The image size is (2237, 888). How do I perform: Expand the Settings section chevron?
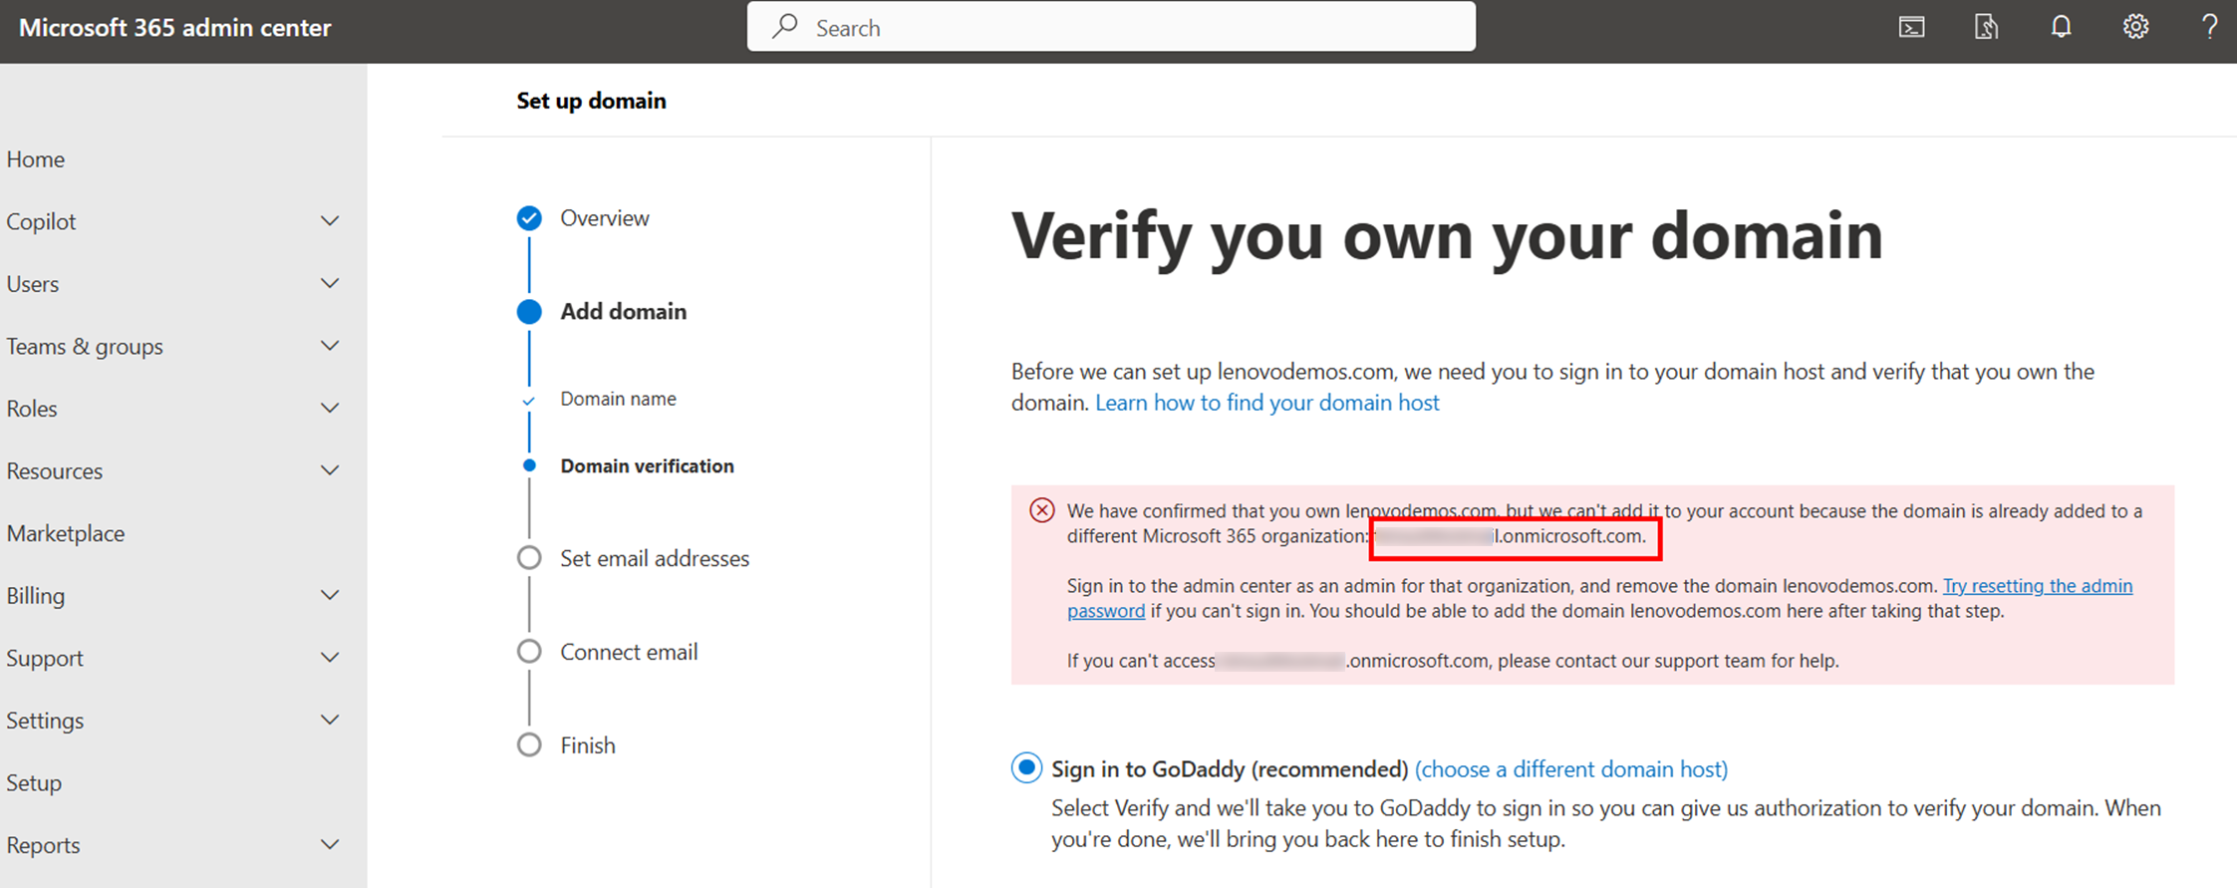[330, 720]
